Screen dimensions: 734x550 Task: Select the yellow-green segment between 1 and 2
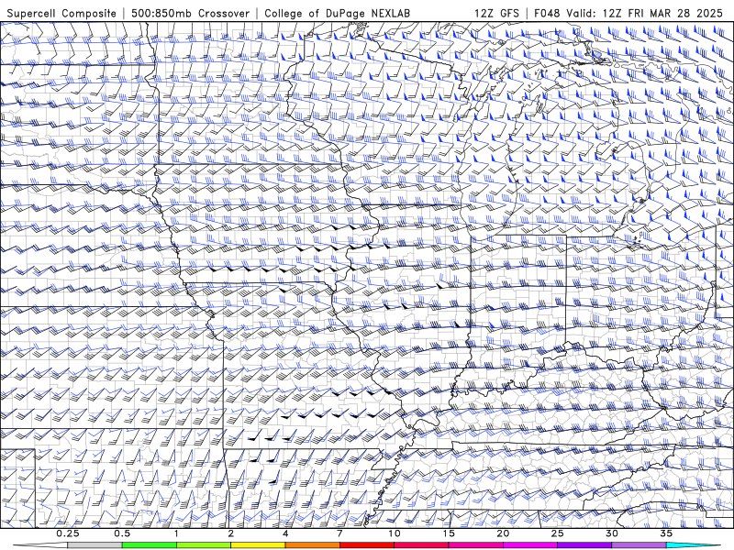[x=204, y=545]
